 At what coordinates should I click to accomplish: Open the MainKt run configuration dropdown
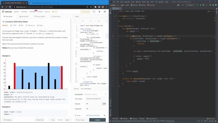(x=190, y=5)
